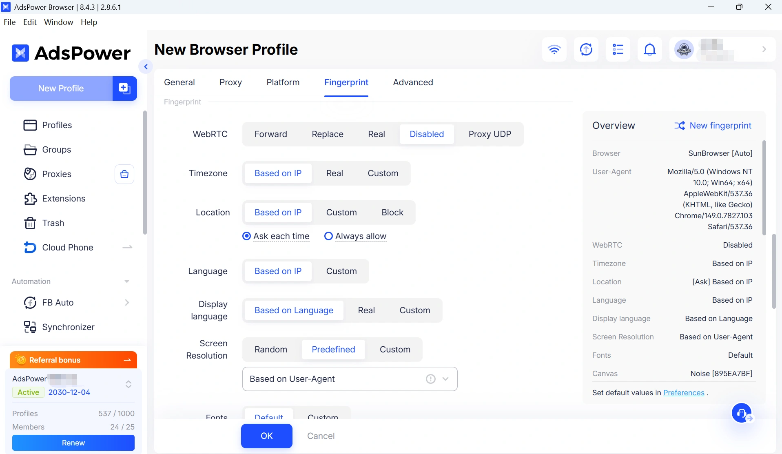Click the main form scrollbar
This screenshot has height=454, width=782.
click(774, 271)
